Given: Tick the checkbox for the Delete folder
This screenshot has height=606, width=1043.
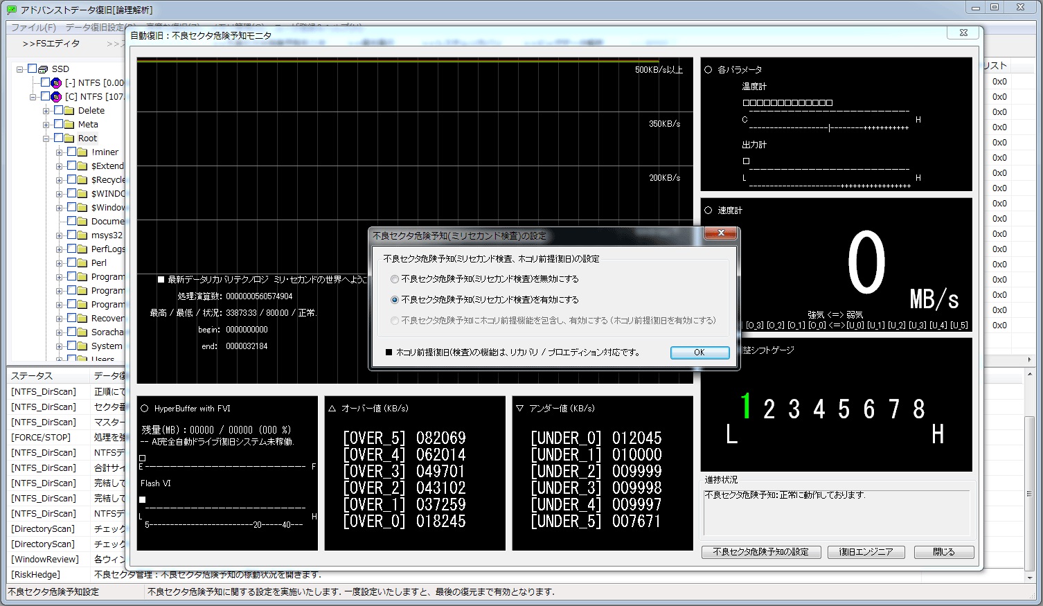Looking at the screenshot, I should coord(59,111).
